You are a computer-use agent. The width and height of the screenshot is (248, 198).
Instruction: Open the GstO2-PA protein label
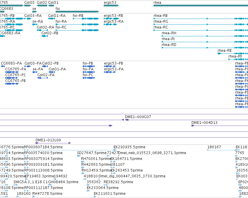pos(46,75)
